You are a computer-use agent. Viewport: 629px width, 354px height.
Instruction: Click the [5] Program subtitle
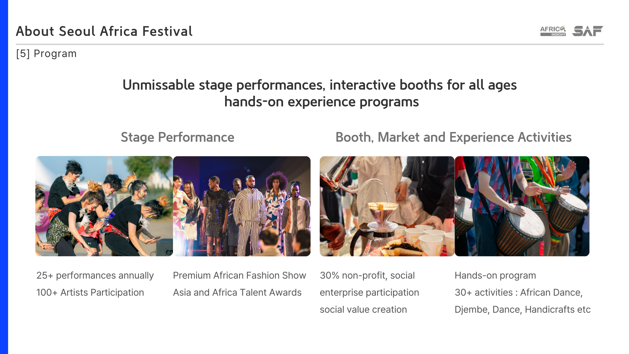[x=46, y=54]
